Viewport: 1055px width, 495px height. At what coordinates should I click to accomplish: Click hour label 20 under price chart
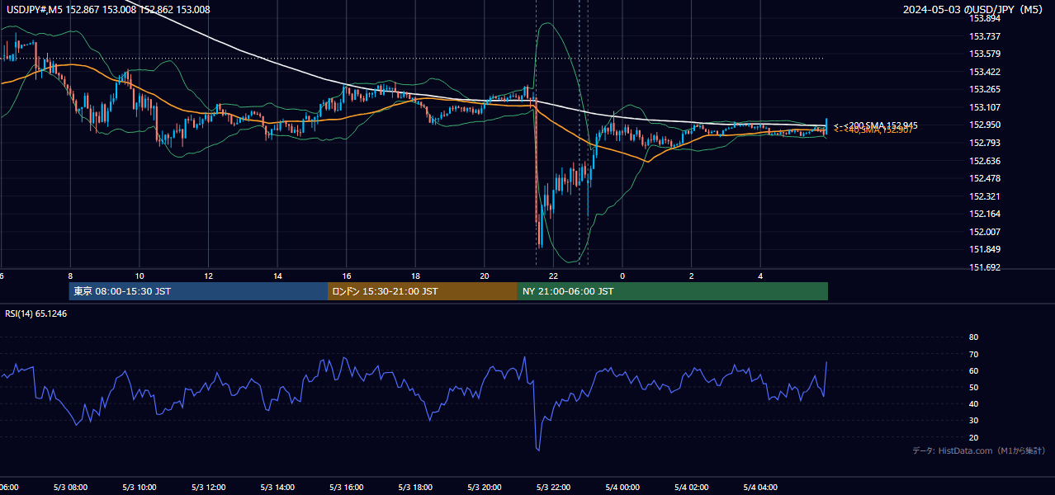485,276
